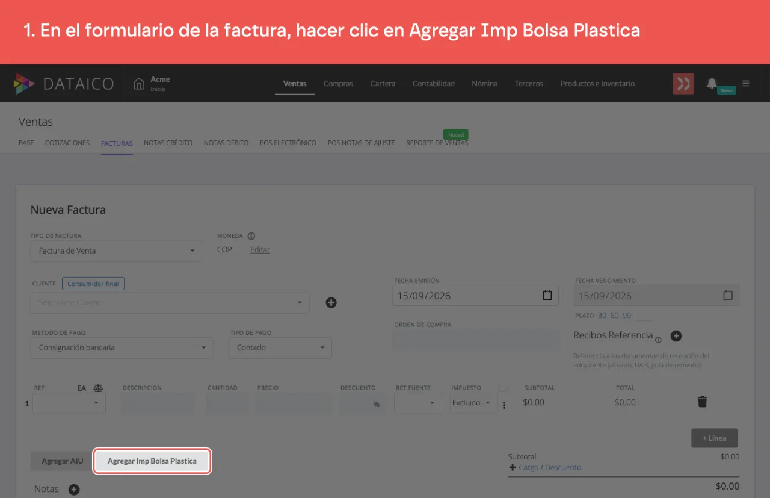Open the Fecha Vencimiento calendar icon
The width and height of the screenshot is (770, 498).
728,295
